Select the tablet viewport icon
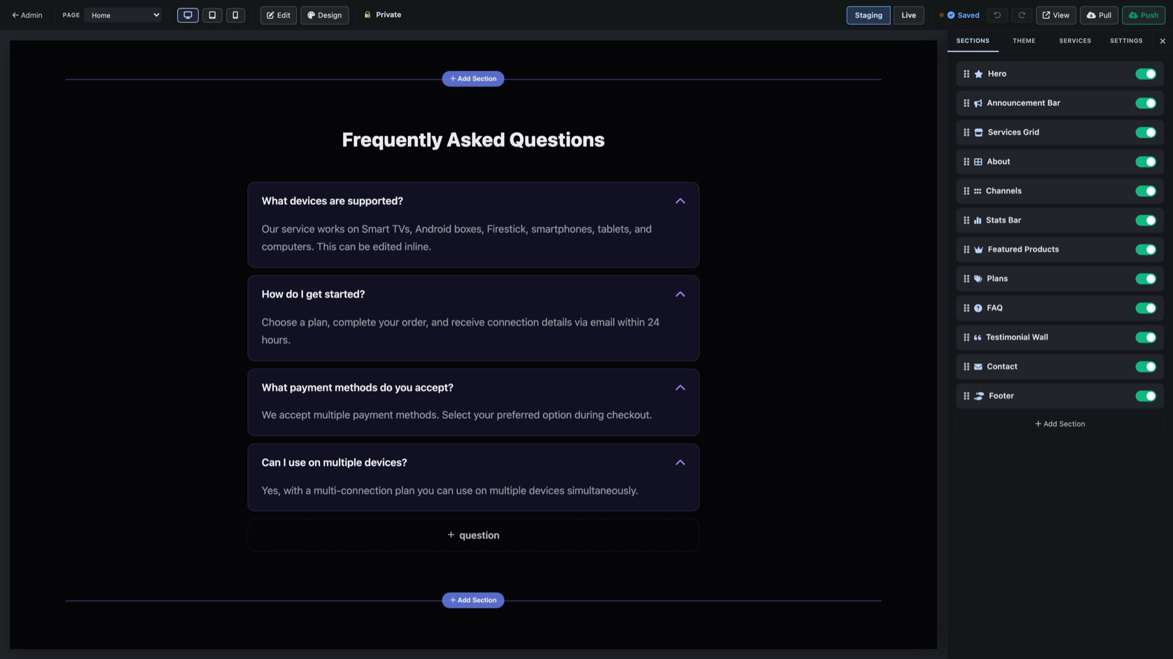The width and height of the screenshot is (1173, 659). (x=212, y=15)
